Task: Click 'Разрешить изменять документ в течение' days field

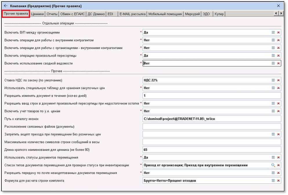Action: (x=212, y=95)
